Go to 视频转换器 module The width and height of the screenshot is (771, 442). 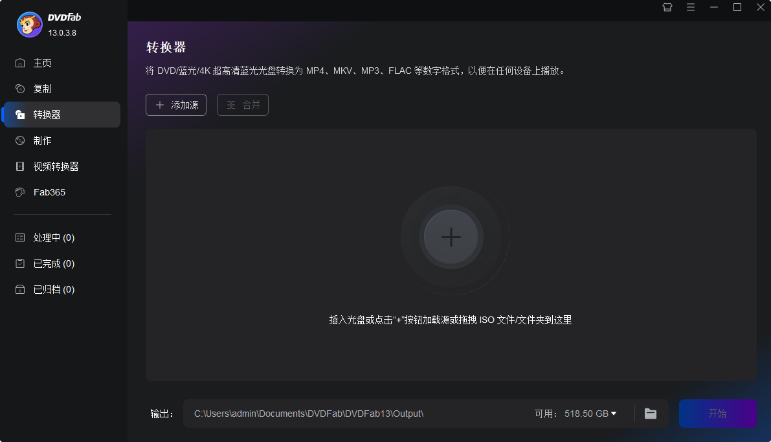(x=62, y=167)
